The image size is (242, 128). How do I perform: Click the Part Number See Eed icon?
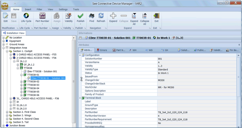click(42, 16)
